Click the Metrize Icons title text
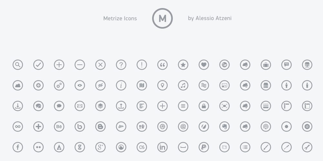The image size is (323, 161). pyautogui.click(x=120, y=18)
